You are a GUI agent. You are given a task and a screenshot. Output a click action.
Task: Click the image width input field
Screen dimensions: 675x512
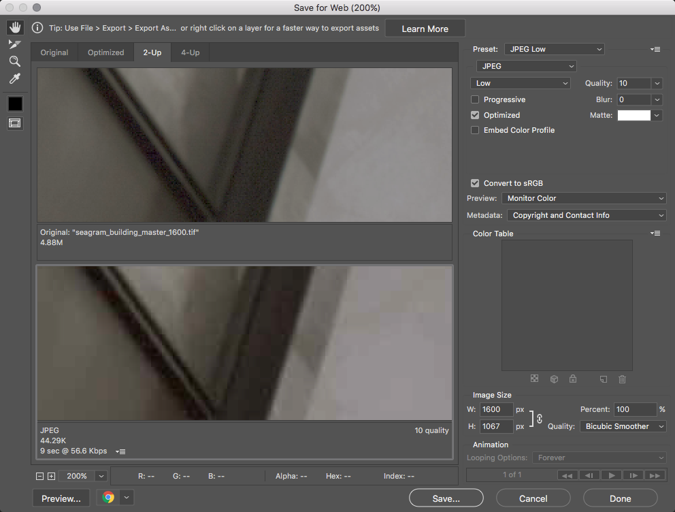[495, 409]
